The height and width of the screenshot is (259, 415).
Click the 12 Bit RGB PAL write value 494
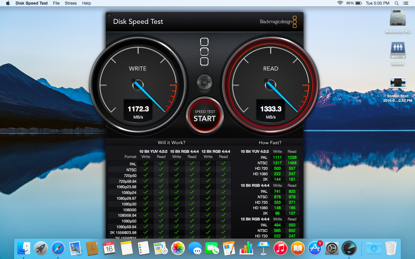tap(277, 225)
